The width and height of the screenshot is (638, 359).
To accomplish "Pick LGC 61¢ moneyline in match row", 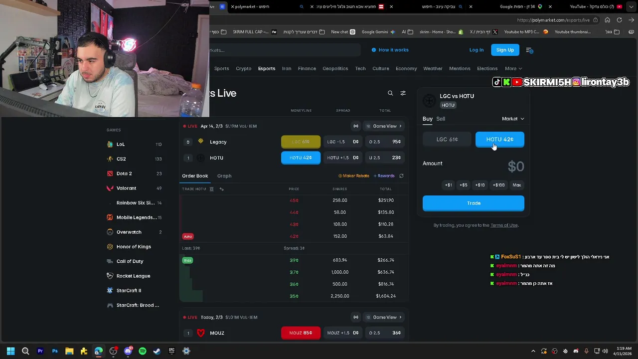I will pyautogui.click(x=301, y=142).
